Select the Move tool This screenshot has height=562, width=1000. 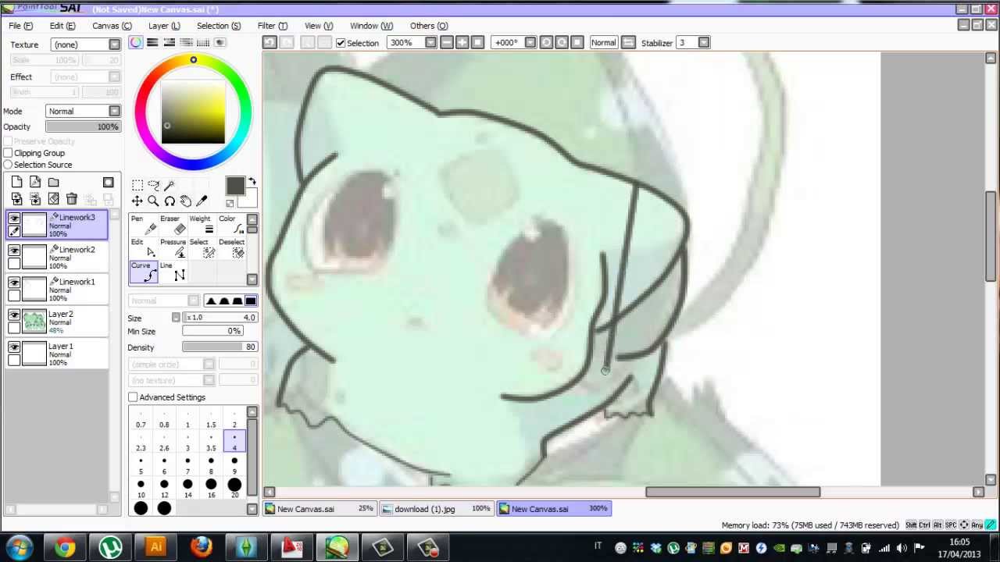click(137, 201)
